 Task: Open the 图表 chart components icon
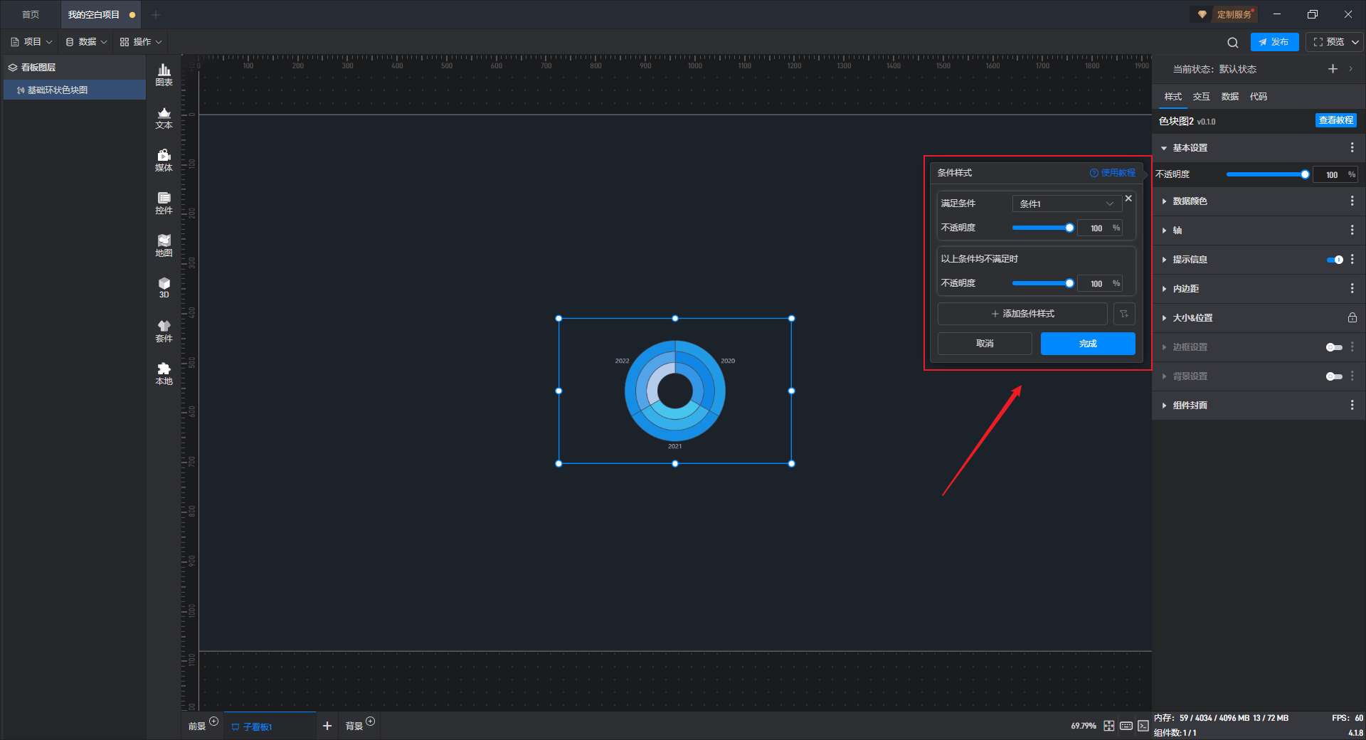[x=164, y=74]
